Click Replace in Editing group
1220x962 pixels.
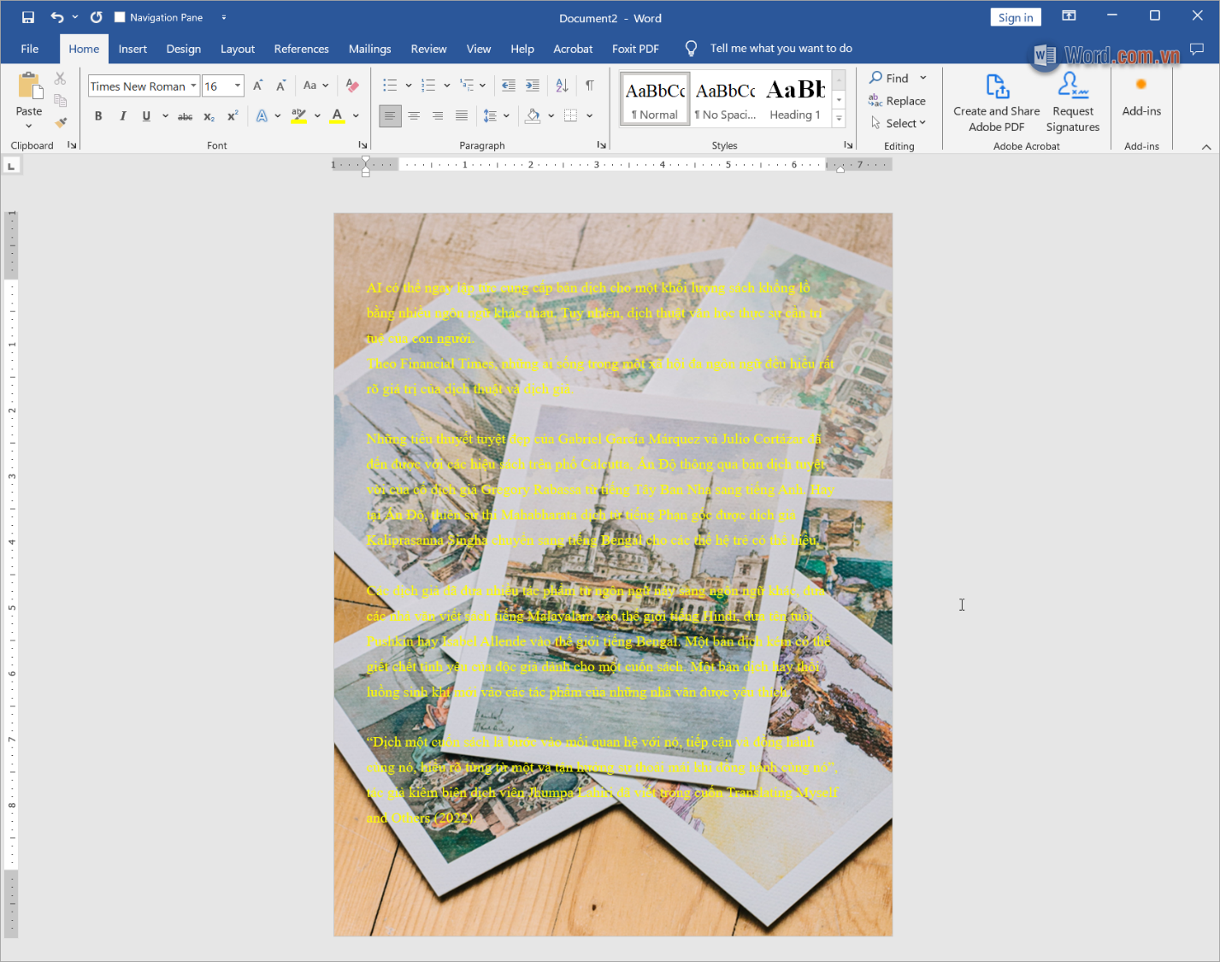898,101
